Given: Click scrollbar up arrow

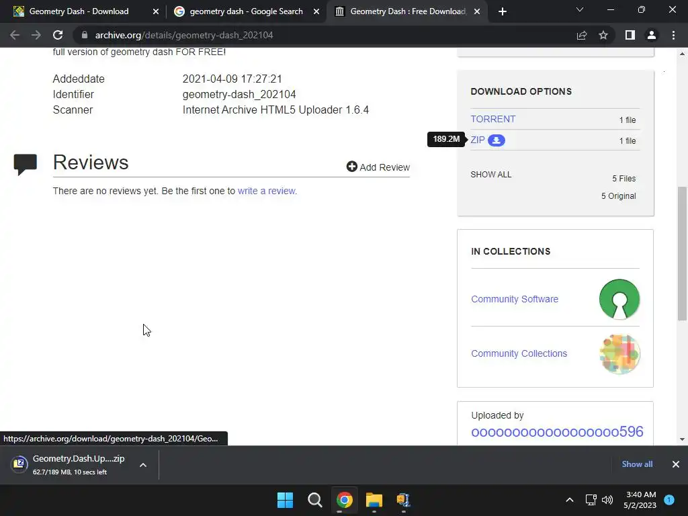Looking at the screenshot, I should tap(682, 54).
